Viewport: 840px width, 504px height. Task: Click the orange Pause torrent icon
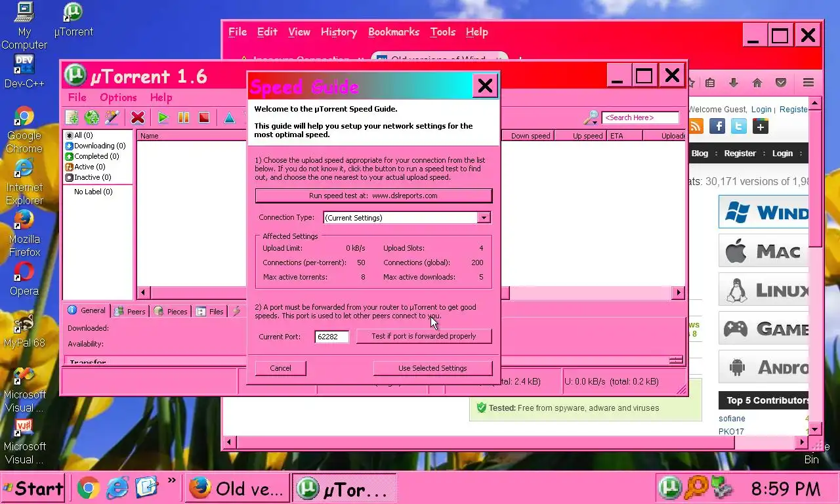tap(184, 117)
